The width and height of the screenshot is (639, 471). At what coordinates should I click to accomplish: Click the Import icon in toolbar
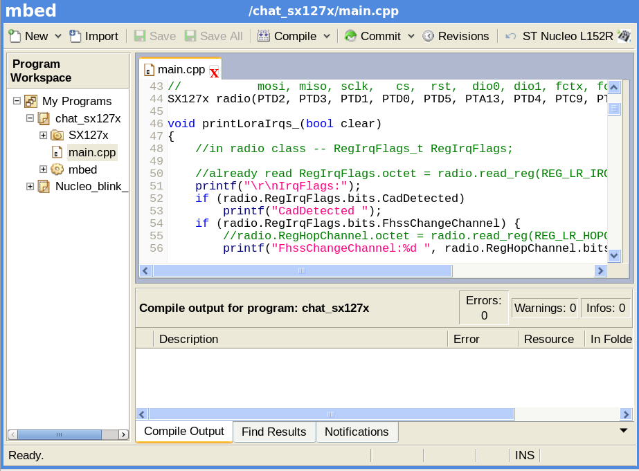coord(75,36)
